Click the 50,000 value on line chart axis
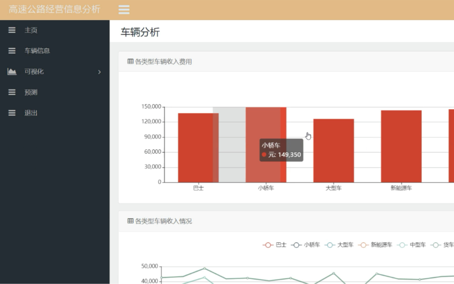Image resolution: width=454 pixels, height=284 pixels. pos(150,266)
